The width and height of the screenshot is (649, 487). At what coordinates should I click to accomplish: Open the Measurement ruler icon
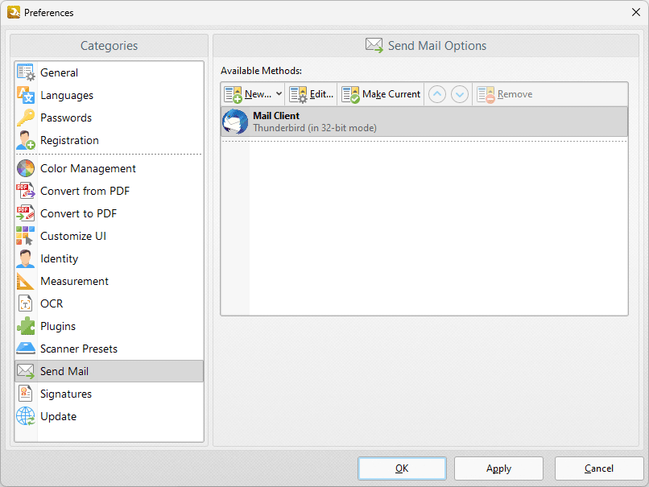click(26, 281)
